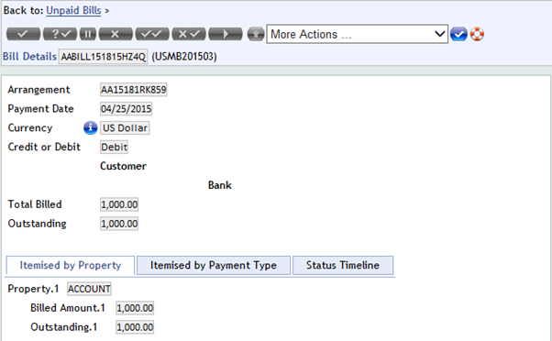Click the upward arrow return icon
Image resolution: width=552 pixels, height=341 pixels.
point(256,34)
